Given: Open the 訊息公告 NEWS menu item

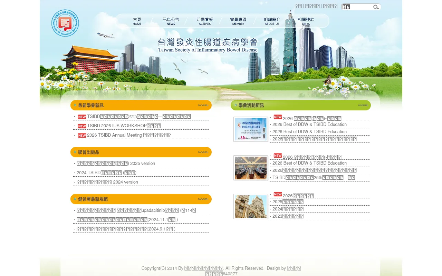Looking at the screenshot, I should [x=171, y=21].
